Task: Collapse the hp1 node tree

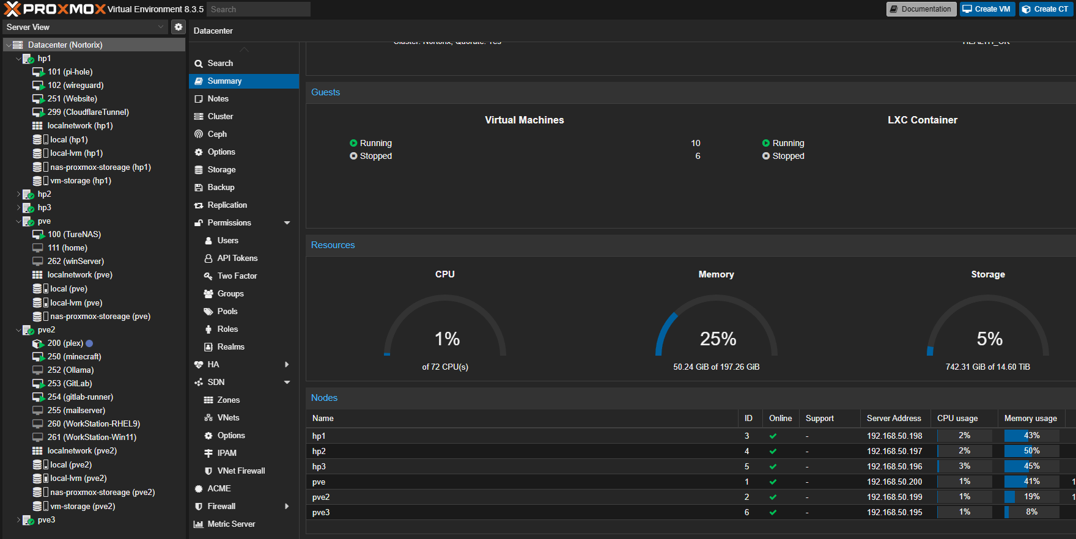Action: [18, 59]
